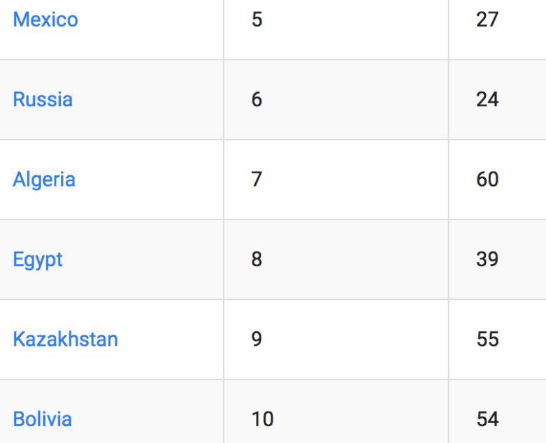
Task: Click the number 55 in Kazakhstan row
Action: [x=487, y=340]
